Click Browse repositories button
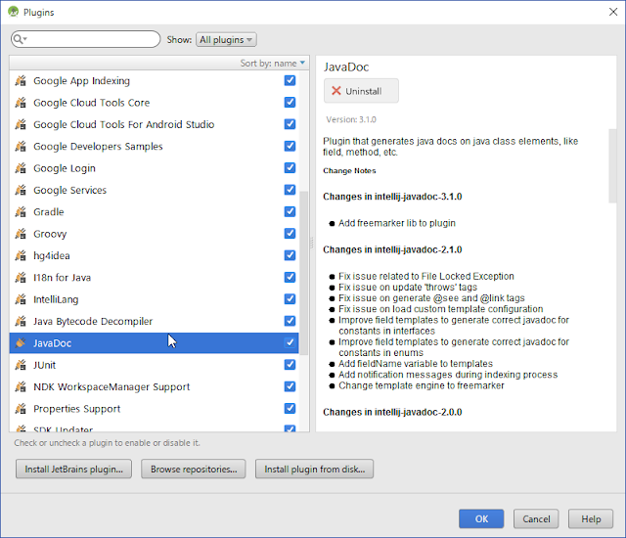626x538 pixels. click(x=194, y=469)
